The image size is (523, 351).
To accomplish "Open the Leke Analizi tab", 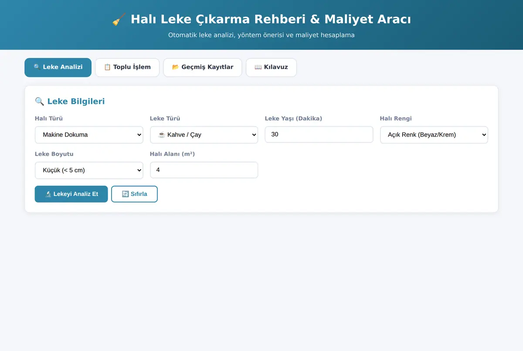I will 58,67.
